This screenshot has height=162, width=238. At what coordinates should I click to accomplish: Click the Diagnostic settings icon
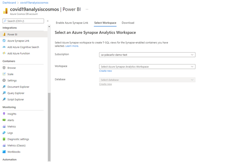coord(4,139)
